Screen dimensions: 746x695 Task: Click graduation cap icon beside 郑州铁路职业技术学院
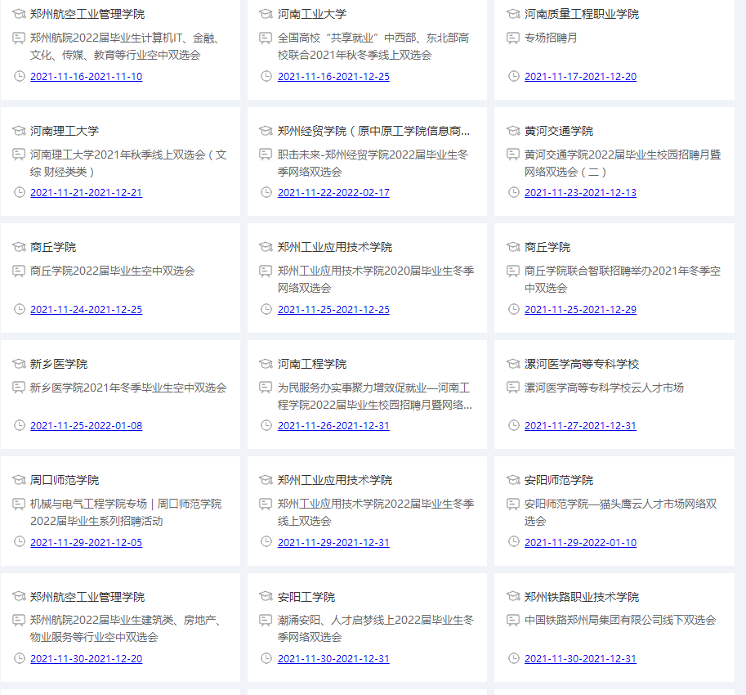click(513, 597)
